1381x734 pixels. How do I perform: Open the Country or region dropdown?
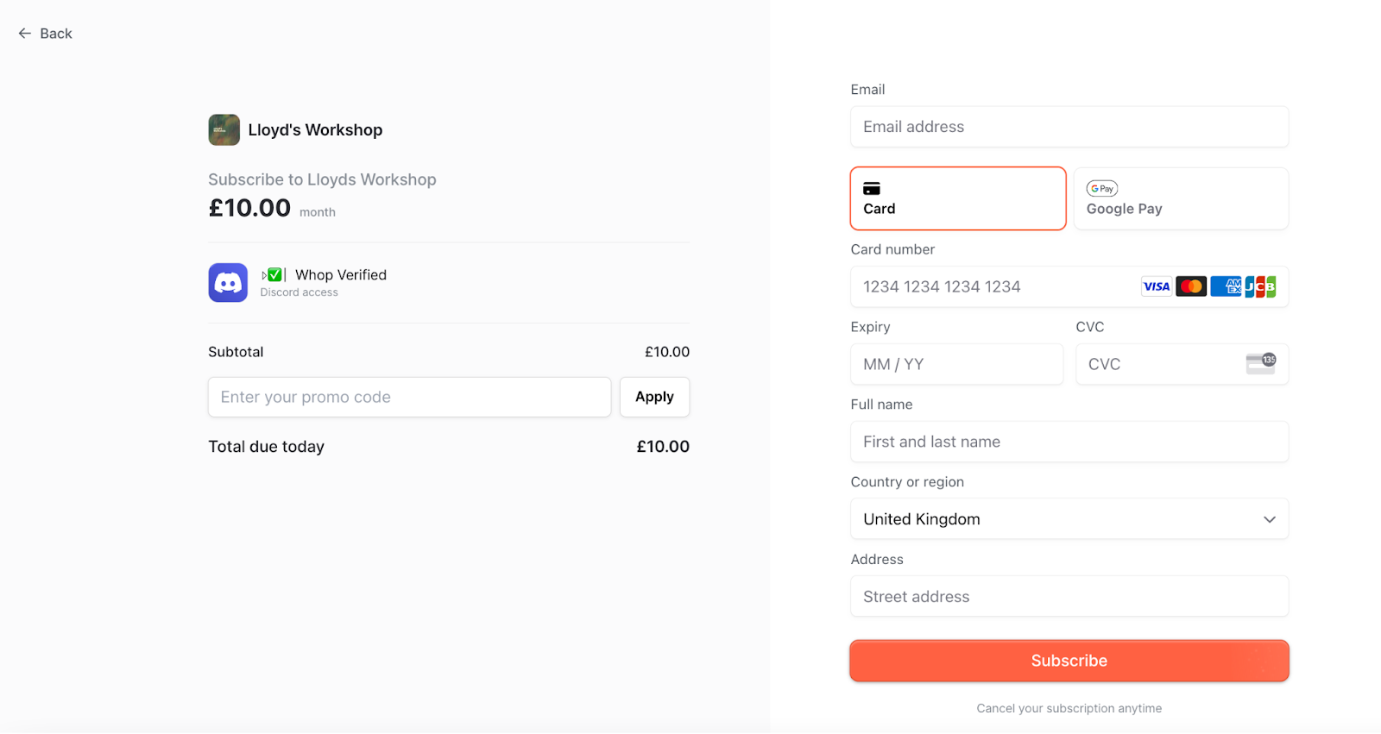[x=1069, y=519]
